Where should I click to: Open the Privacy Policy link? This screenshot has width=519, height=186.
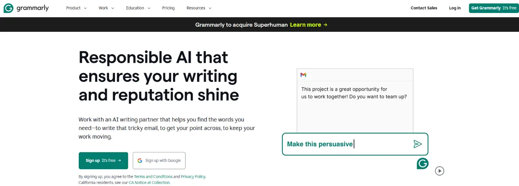(193, 177)
